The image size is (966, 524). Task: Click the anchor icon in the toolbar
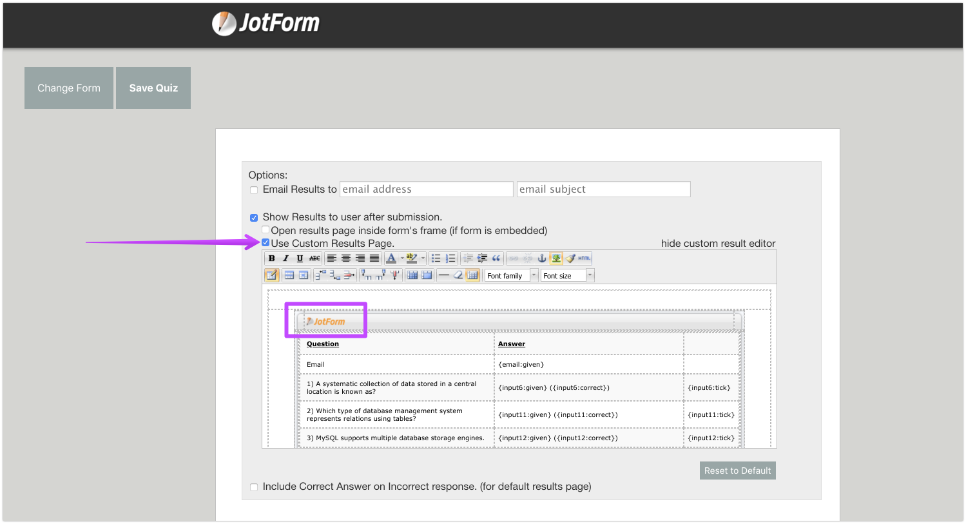point(542,258)
